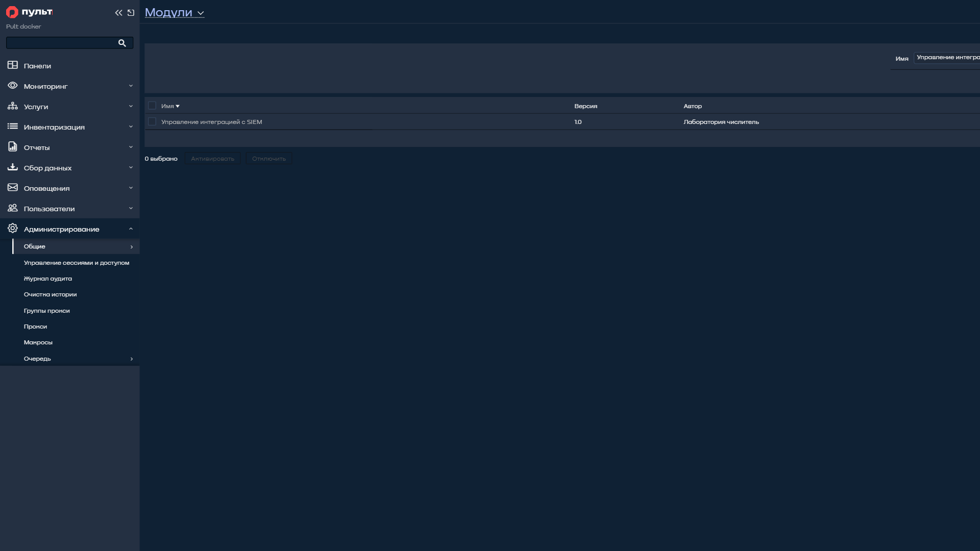Click the Сбор данных download icon
Screen dimensions: 980x551
click(13, 167)
